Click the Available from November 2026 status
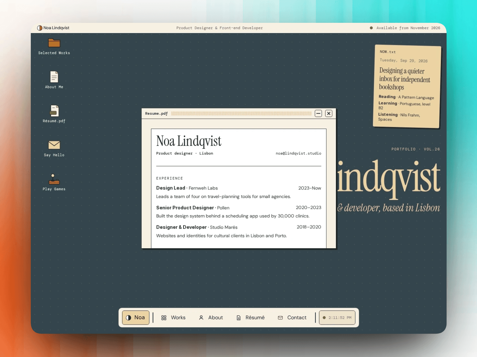This screenshot has width=477, height=357. point(405,28)
